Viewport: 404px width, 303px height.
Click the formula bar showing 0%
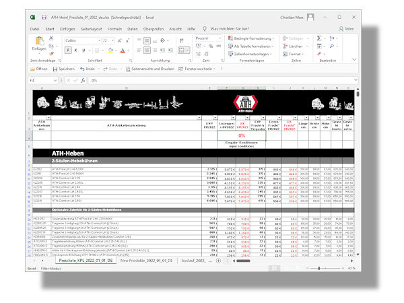point(222,80)
